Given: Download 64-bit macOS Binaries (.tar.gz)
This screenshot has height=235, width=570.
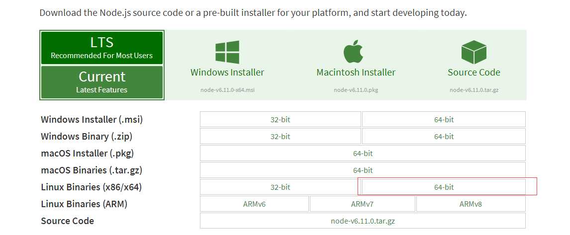Looking at the screenshot, I should pyautogui.click(x=363, y=170).
